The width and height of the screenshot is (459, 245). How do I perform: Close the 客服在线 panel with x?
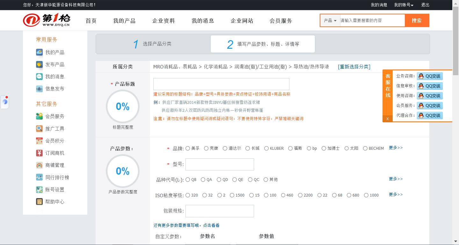pos(387,119)
